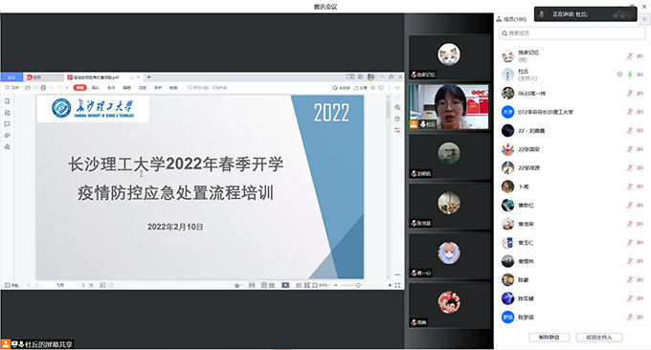Open the highlighted red Start ribbon tab

pyautogui.click(x=79, y=88)
